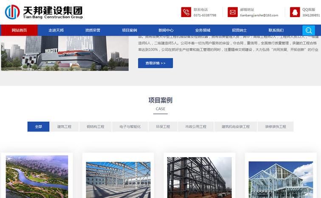Screen dimensions: 321x198
Task: Choose the 装修装饰工程 filter tab
Action: 276,126
